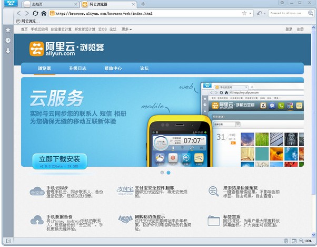Select 论坛 in blue menu bar

144,68
